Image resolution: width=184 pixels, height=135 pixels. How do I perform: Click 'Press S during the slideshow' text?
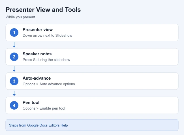pyautogui.click(x=46, y=60)
